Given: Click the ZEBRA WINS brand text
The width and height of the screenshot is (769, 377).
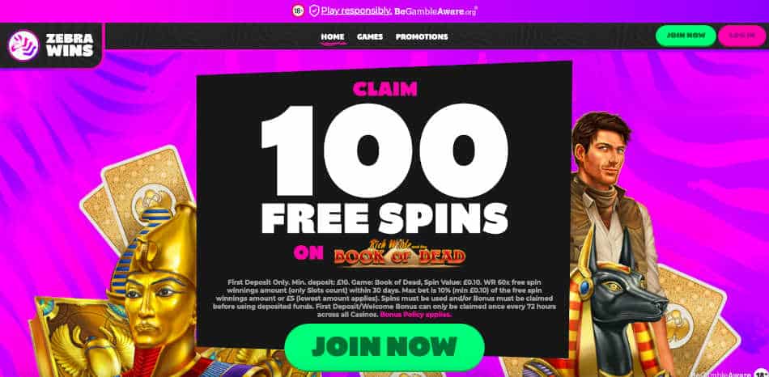Looking at the screenshot, I should (70, 45).
